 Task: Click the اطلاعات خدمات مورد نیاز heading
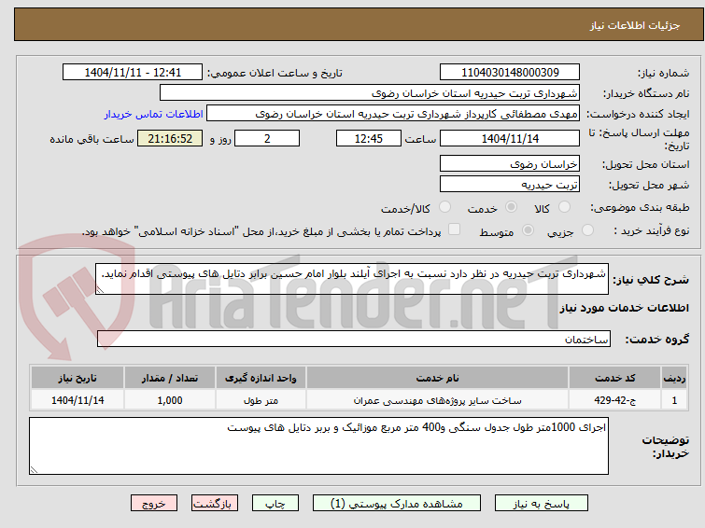pyautogui.click(x=624, y=308)
